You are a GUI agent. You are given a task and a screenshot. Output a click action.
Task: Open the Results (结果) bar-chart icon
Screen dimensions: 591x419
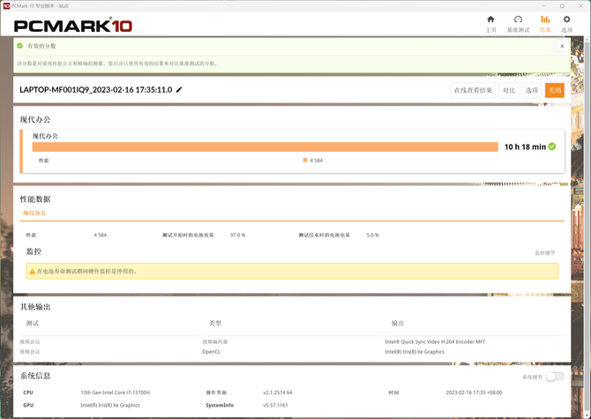tap(545, 19)
